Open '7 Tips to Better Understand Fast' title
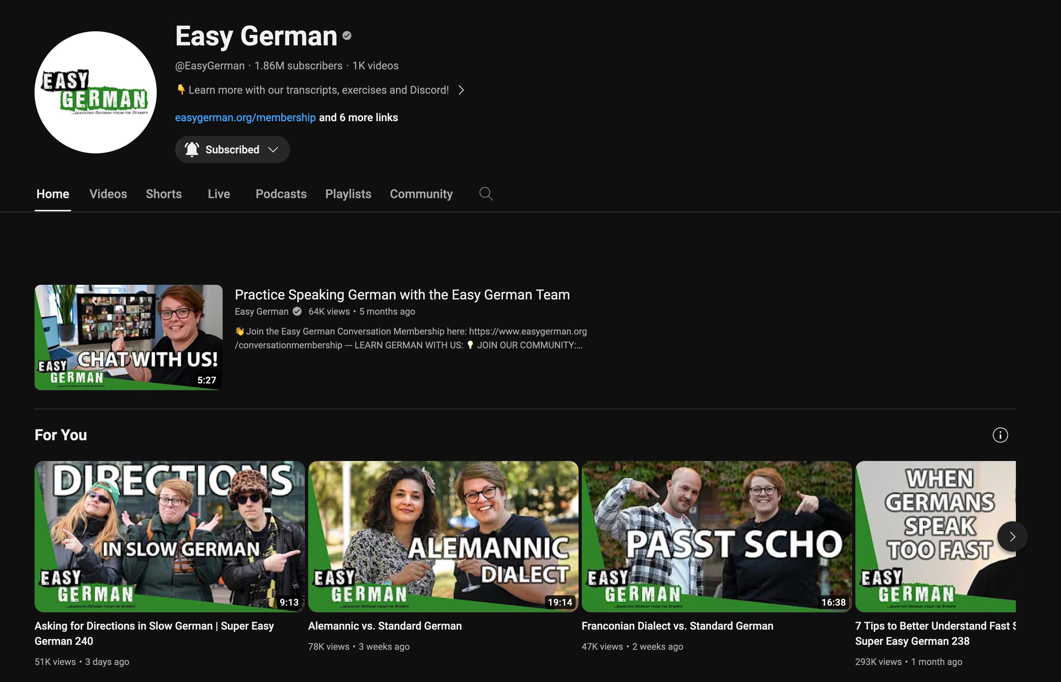The image size is (1061, 682). click(935, 633)
